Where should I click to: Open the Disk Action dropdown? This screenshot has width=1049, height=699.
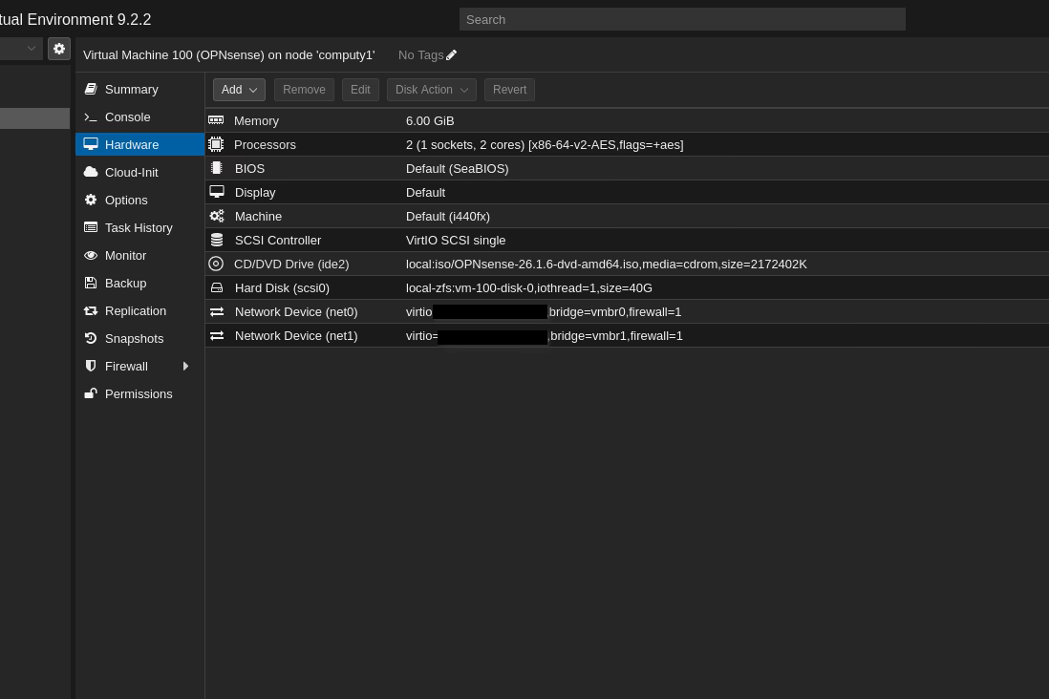[x=432, y=90]
